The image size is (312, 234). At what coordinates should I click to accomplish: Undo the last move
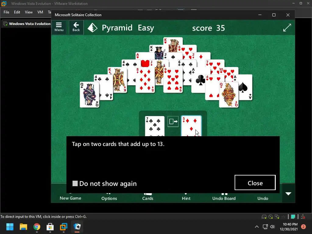pyautogui.click(x=263, y=198)
